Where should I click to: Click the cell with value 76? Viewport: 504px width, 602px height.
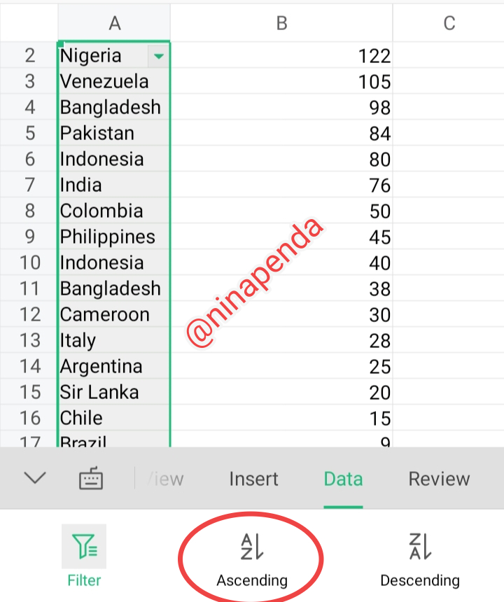(x=281, y=185)
